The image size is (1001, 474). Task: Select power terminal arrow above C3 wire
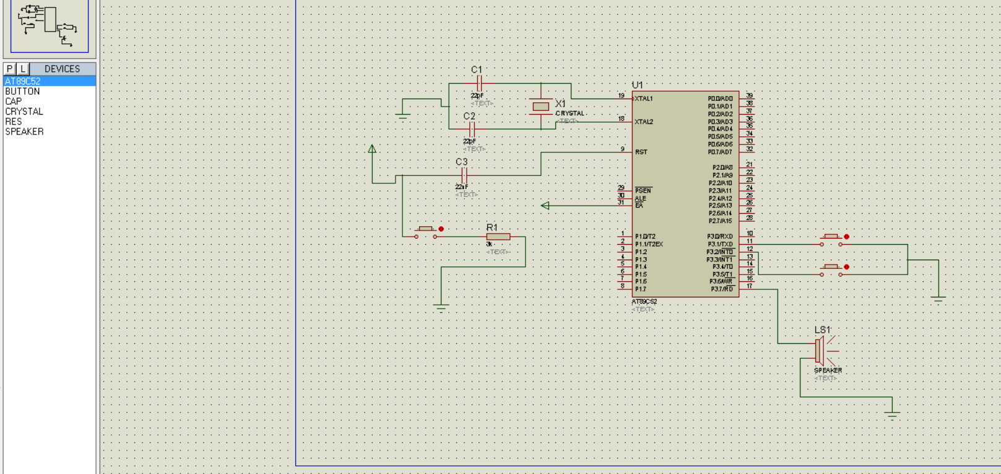(x=372, y=149)
